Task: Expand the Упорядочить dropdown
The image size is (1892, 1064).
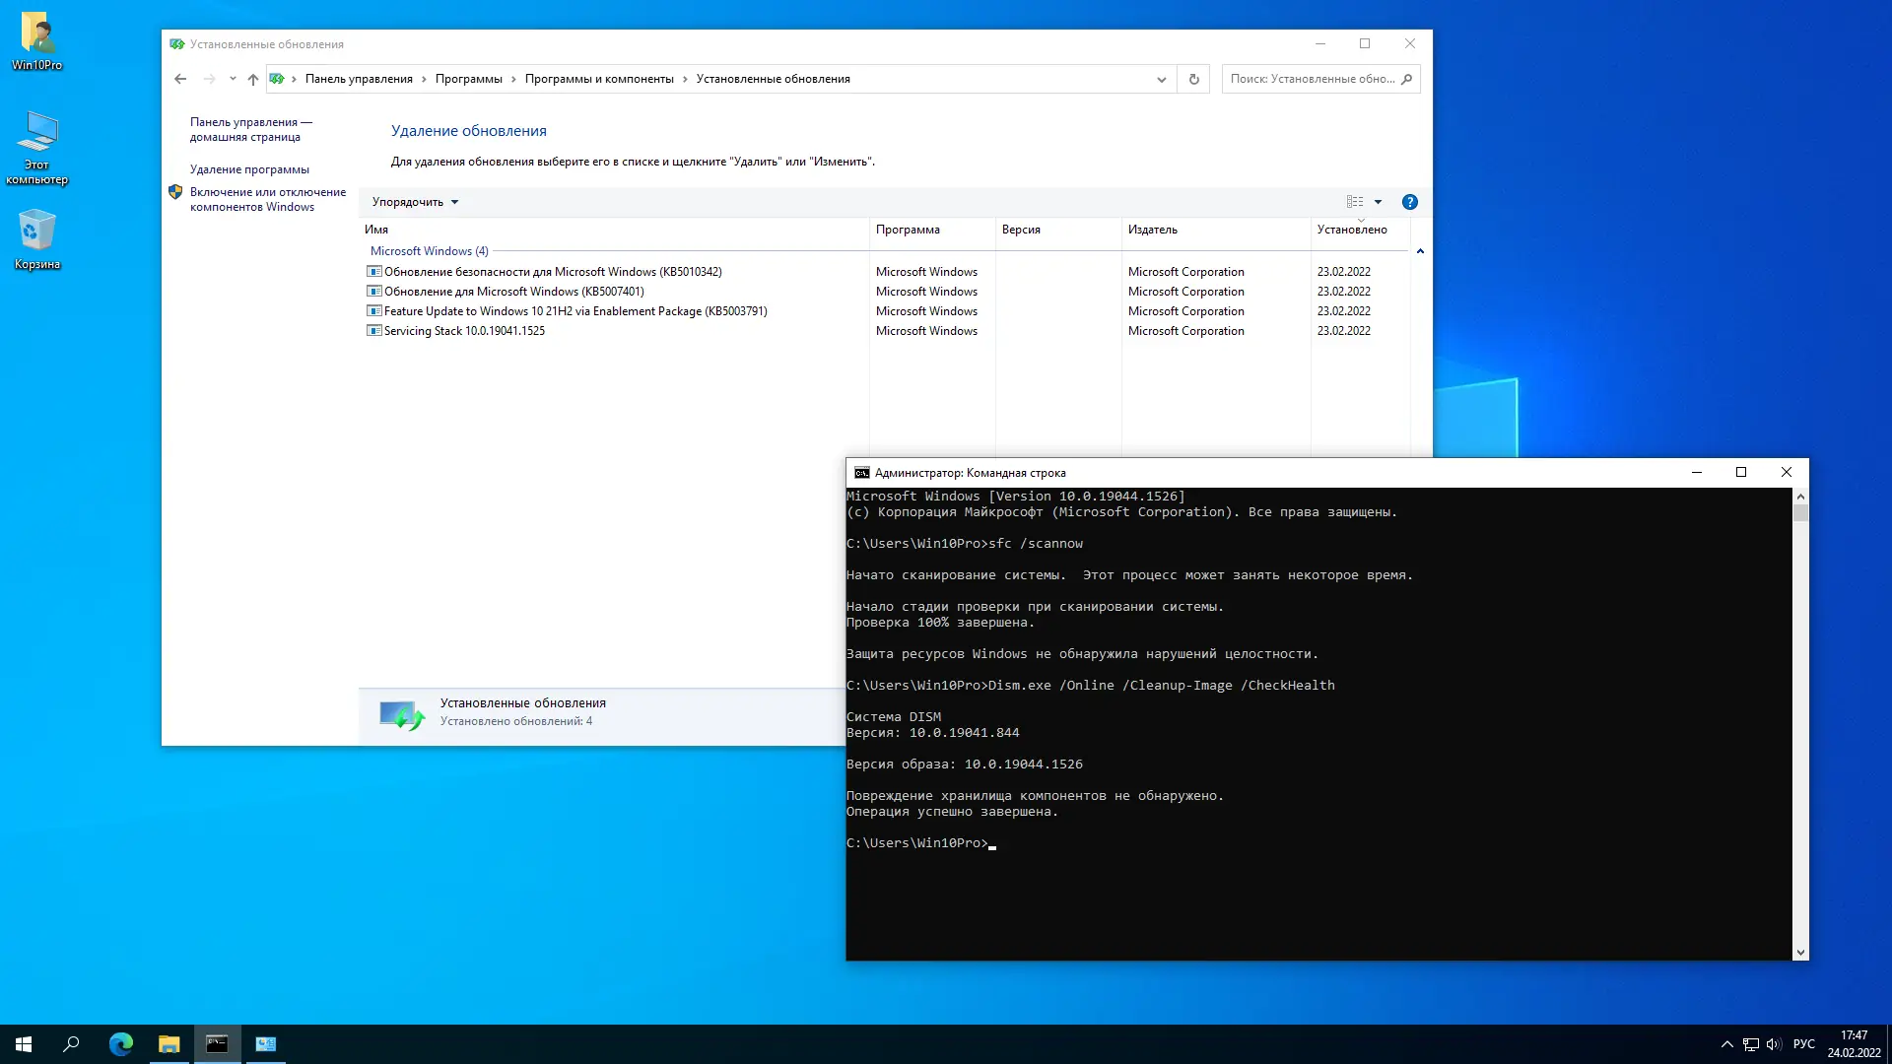Action: click(x=415, y=202)
